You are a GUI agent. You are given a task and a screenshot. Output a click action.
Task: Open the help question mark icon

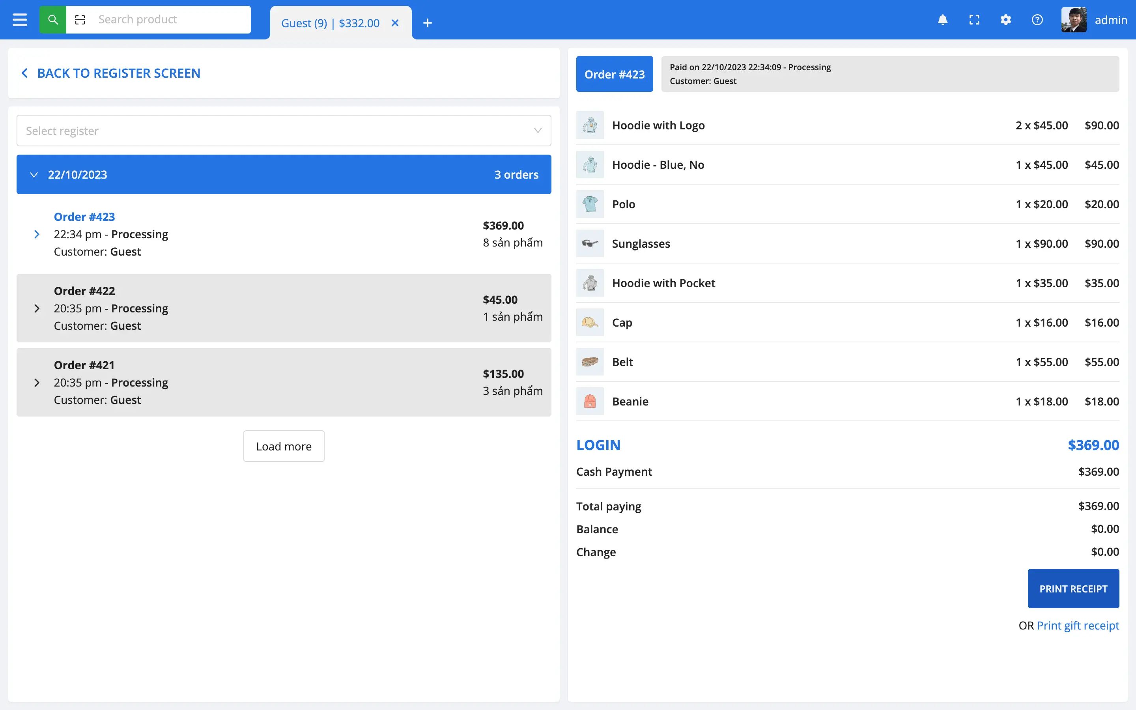click(1037, 20)
